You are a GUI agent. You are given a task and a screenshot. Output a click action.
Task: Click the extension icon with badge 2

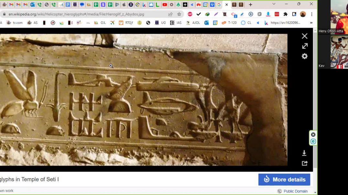[x=234, y=15]
